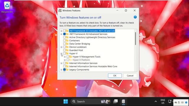Click the .NET Framework 4.8 folder icon
The image size is (189, 106).
67,34
